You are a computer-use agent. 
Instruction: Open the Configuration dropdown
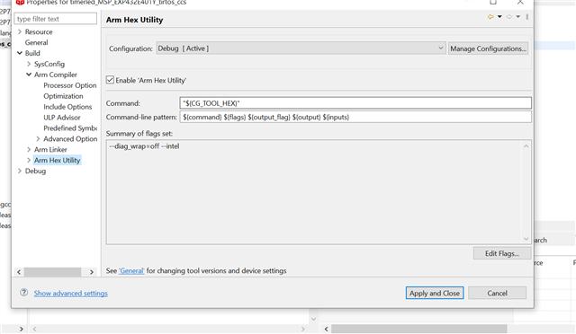tap(301, 48)
